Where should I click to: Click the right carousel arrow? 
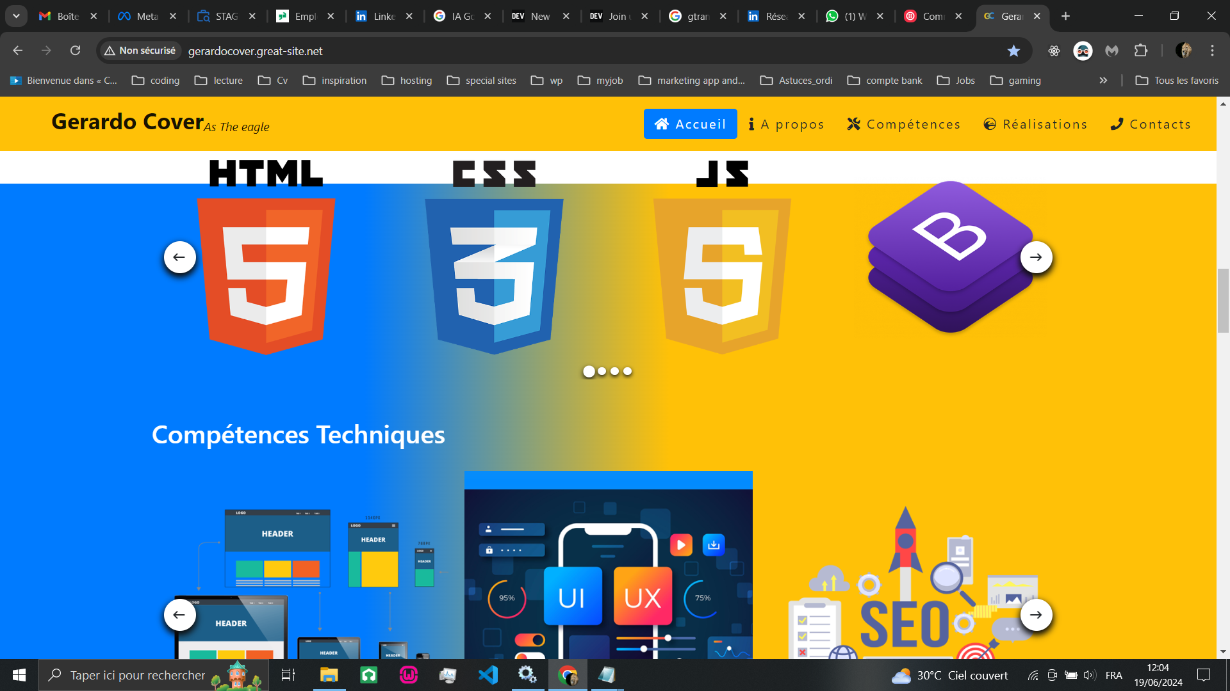click(x=1036, y=257)
